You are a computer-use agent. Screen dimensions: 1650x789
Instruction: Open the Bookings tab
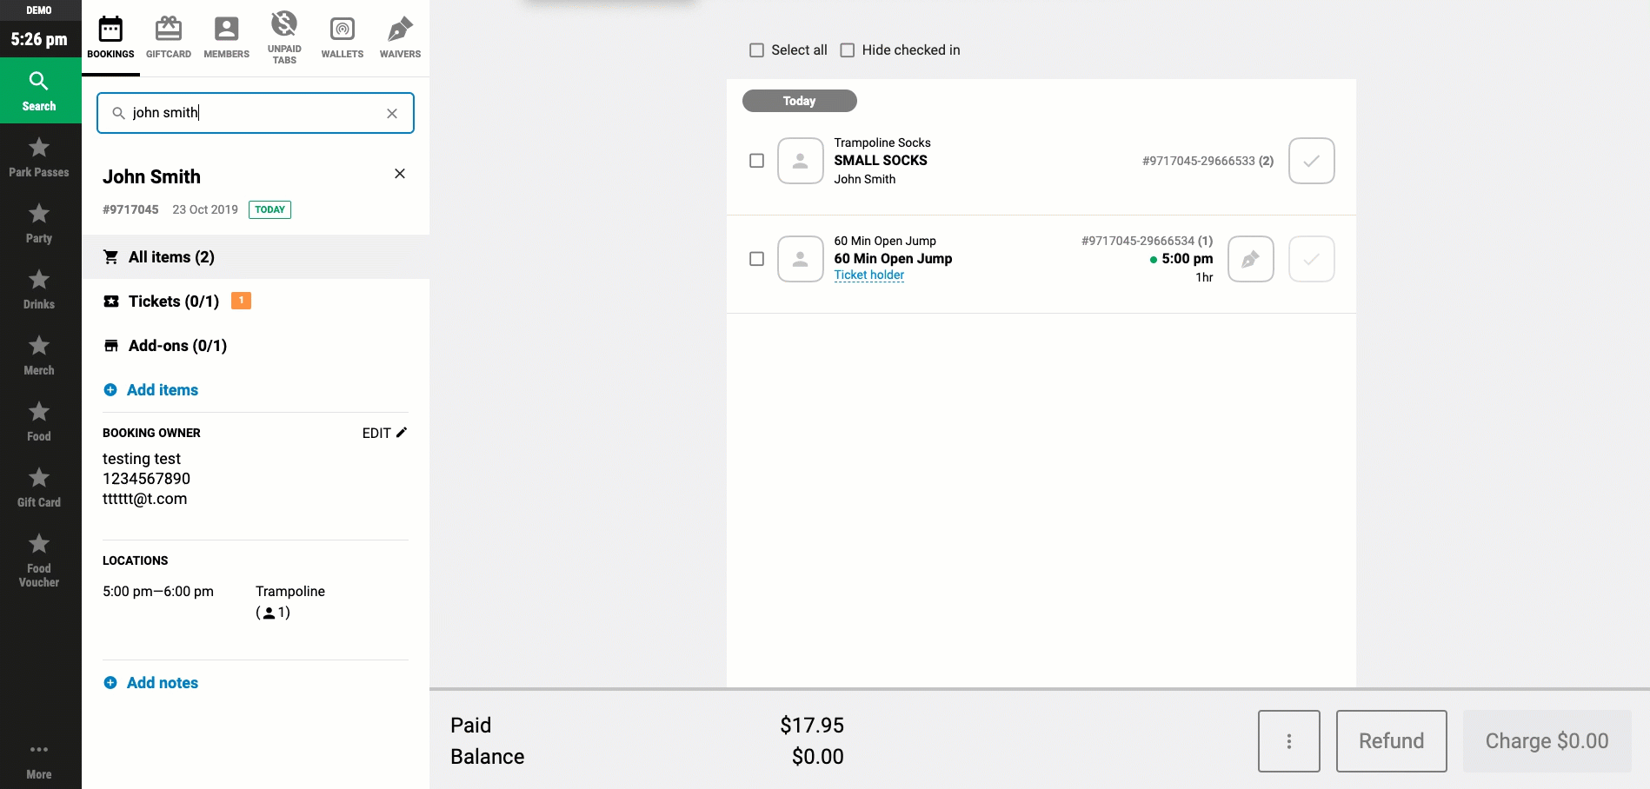110,37
